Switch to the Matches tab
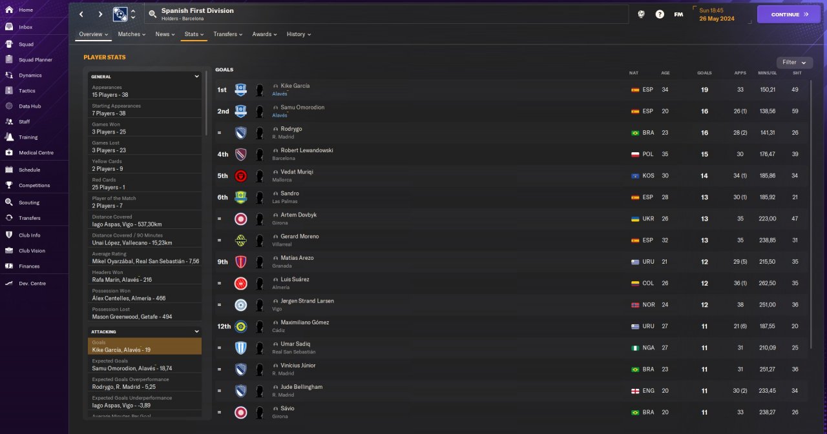The width and height of the screenshot is (827, 434). point(132,34)
